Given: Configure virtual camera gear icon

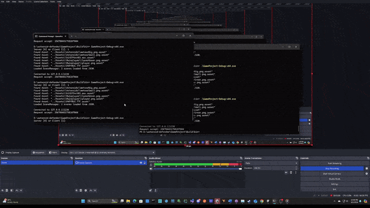Looking at the screenshot, I should (x=367, y=174).
